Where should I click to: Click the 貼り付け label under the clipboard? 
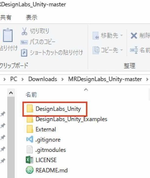click(x=9, y=48)
